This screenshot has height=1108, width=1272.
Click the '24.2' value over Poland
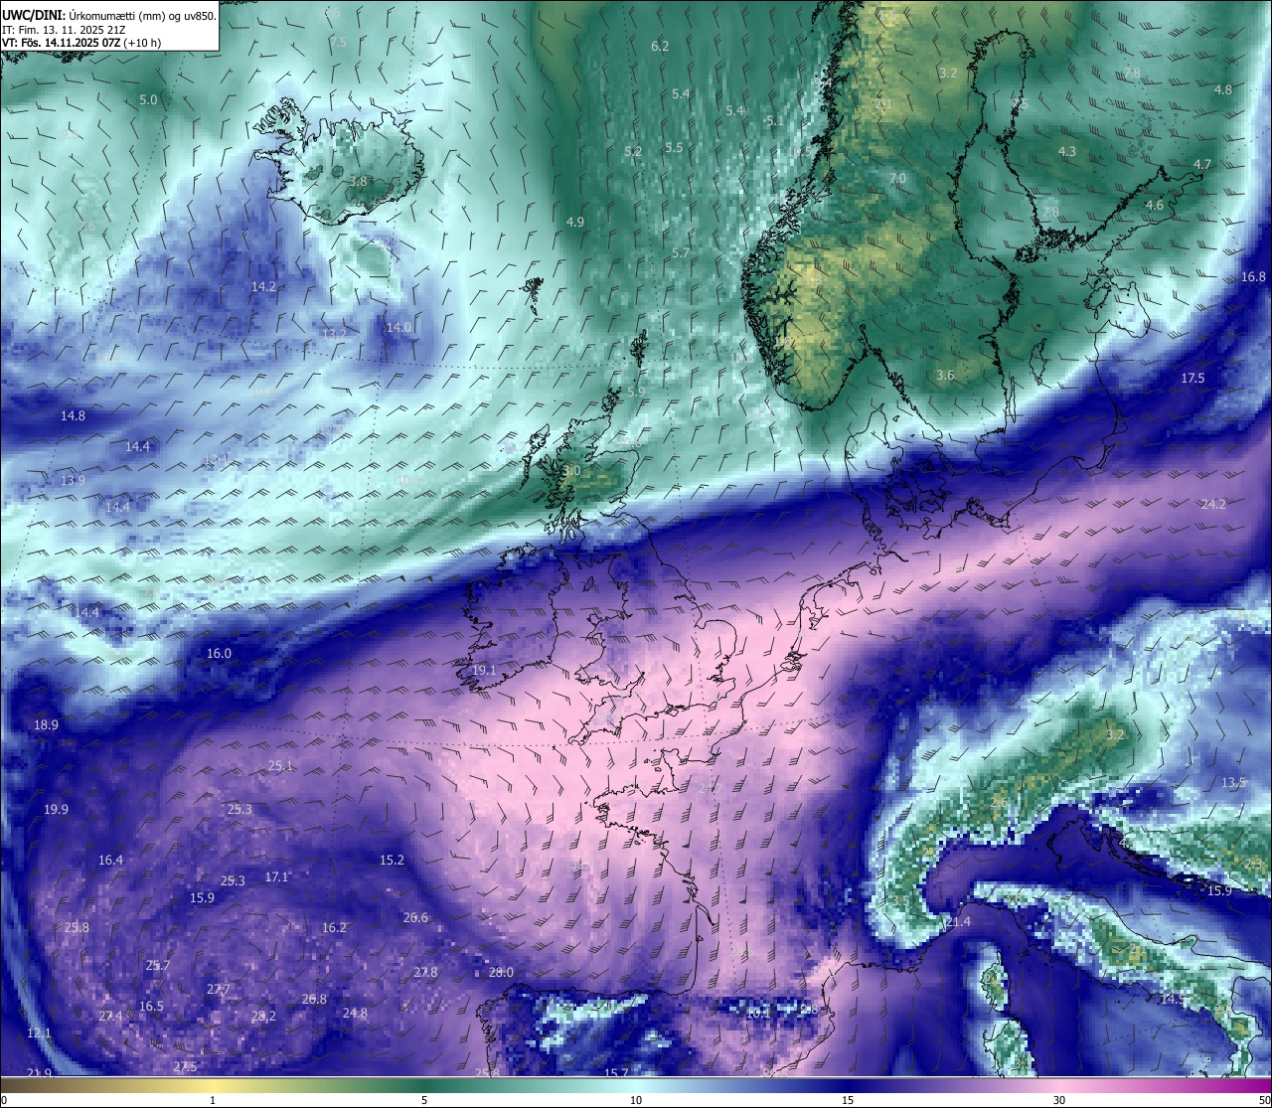1213,505
